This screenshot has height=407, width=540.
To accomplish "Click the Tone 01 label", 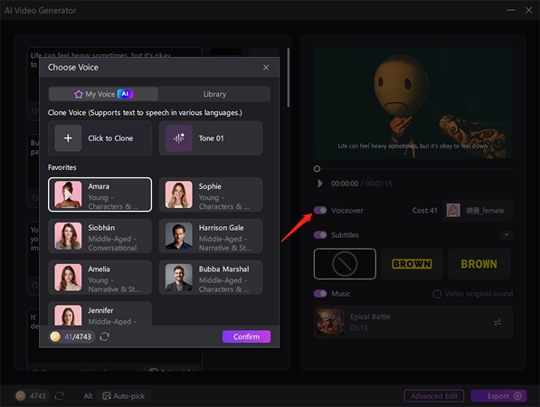I will (211, 138).
